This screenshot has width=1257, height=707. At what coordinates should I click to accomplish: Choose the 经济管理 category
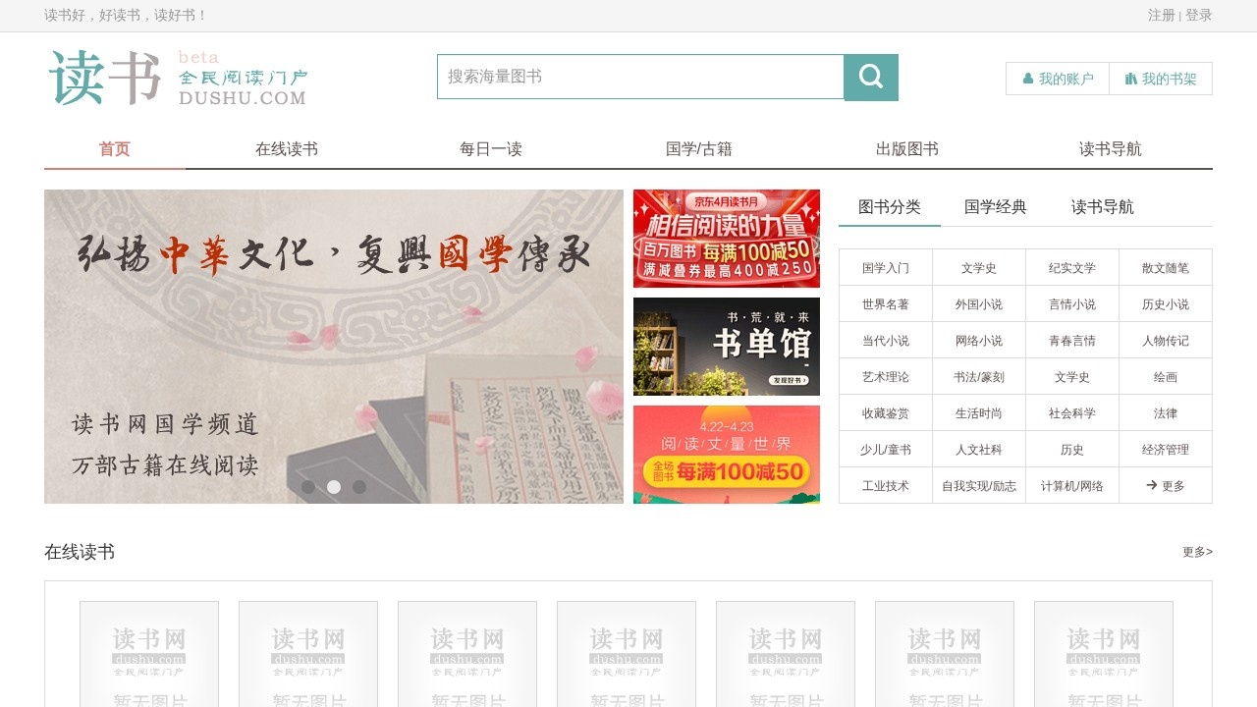[1166, 450]
